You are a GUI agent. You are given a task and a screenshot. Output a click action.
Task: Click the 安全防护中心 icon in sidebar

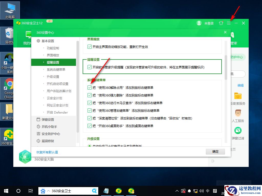[38, 134]
